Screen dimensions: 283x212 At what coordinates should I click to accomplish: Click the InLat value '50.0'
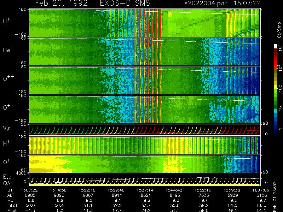(x=30, y=206)
